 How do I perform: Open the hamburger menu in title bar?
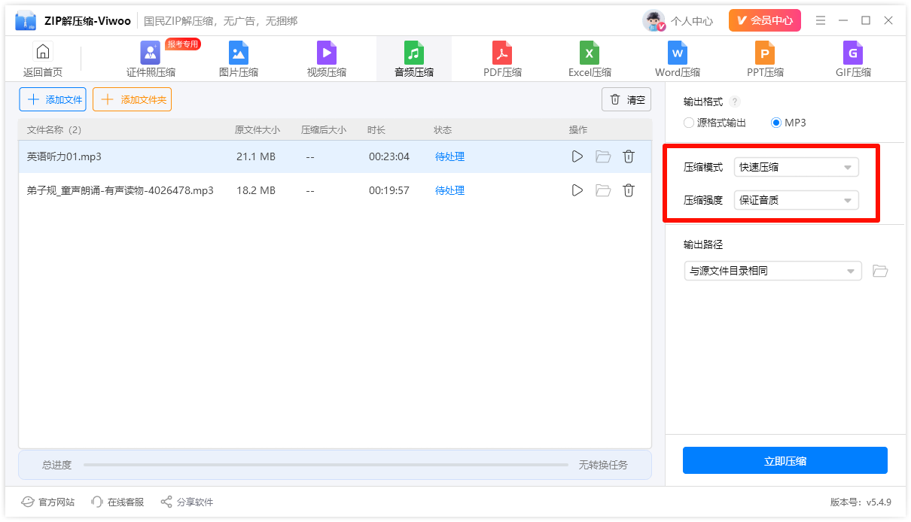click(x=821, y=20)
